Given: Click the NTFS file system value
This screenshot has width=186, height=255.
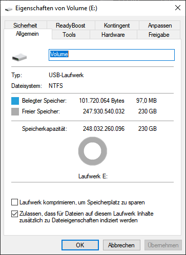Looking at the screenshot, I should (56, 86).
